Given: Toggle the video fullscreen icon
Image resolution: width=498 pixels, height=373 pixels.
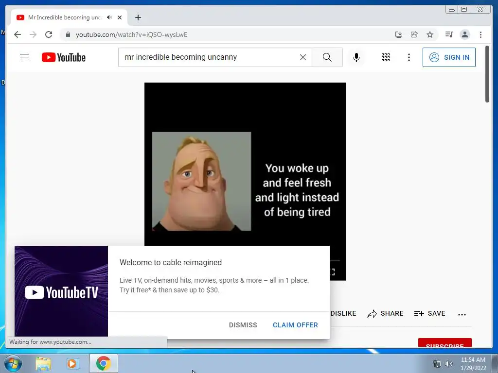Looking at the screenshot, I should pos(332,272).
